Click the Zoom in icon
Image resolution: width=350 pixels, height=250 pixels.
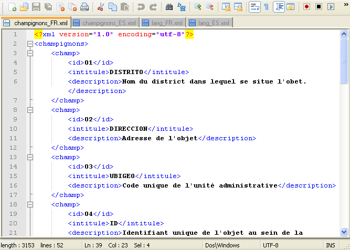coord(198,7)
